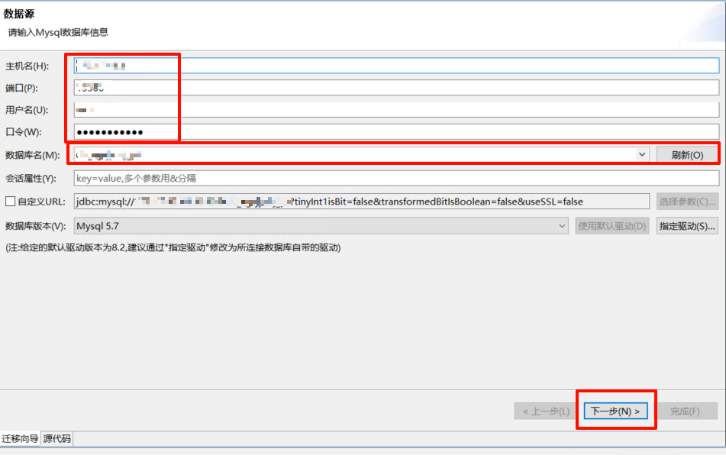726x455 pixels.
Task: Click into the 口令 password field
Action: click(395, 132)
